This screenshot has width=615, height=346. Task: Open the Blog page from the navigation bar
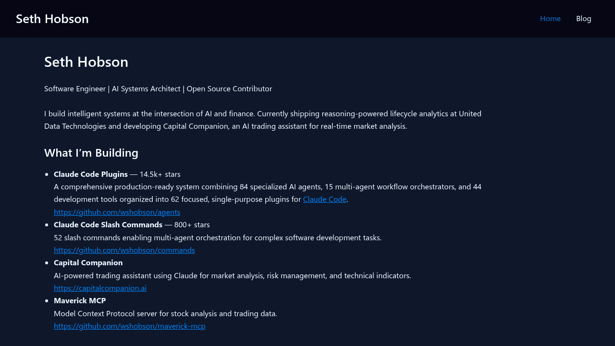click(583, 18)
